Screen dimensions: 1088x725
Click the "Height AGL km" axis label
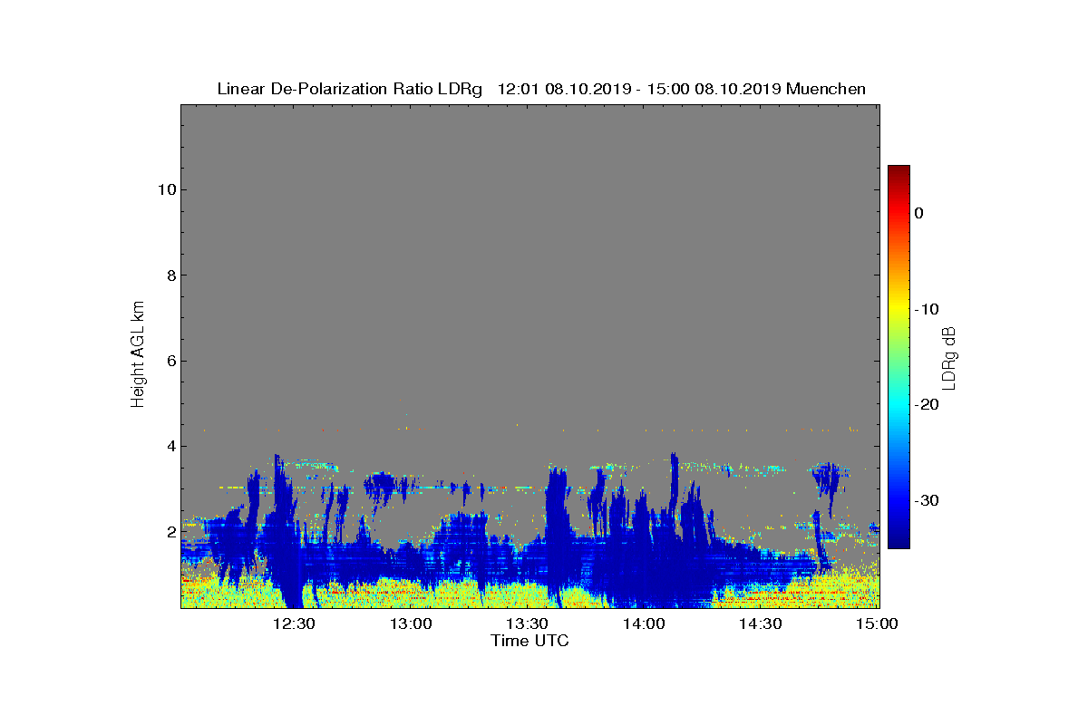click(138, 355)
